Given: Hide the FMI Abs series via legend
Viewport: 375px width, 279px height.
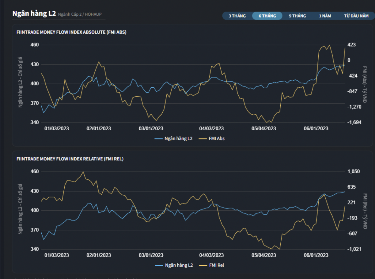Looking at the screenshot, I should coord(216,139).
